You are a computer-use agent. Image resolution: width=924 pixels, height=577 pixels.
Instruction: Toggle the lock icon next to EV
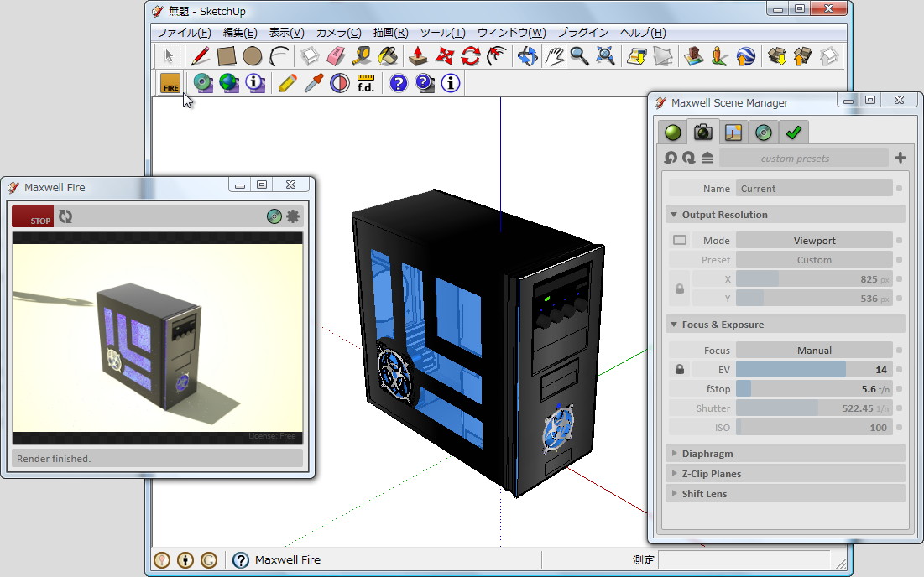678,369
